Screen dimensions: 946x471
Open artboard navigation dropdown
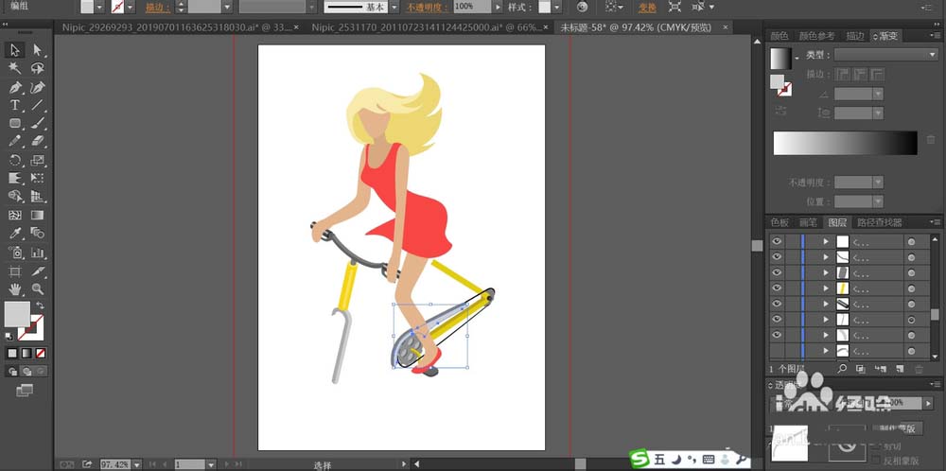point(211,464)
